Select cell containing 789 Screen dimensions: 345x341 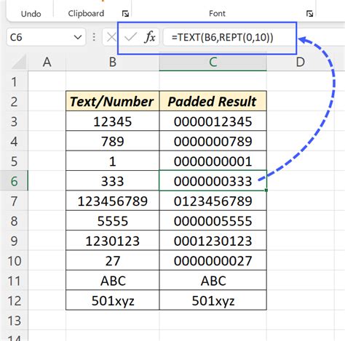[x=113, y=141]
